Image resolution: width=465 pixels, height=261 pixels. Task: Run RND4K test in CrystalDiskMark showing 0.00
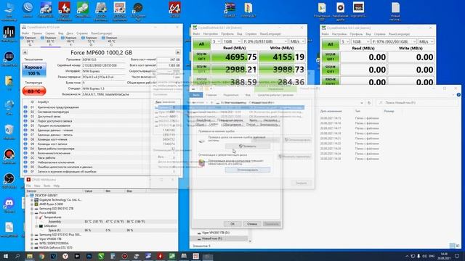(331, 81)
